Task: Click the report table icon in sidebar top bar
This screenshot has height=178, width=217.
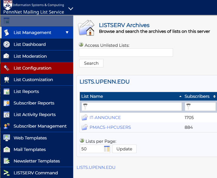Action: click(6, 21)
